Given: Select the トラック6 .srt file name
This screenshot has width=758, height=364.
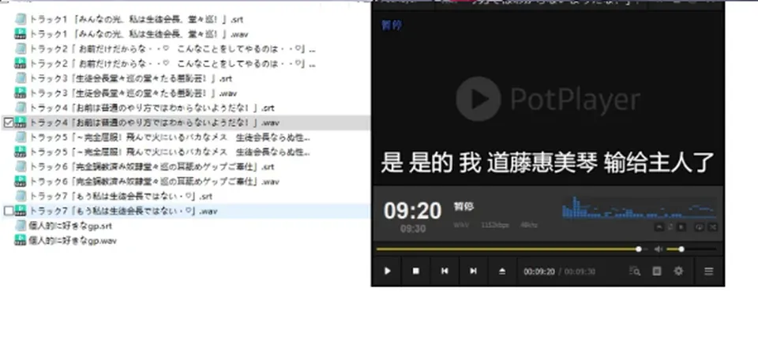Looking at the screenshot, I should 152,167.
